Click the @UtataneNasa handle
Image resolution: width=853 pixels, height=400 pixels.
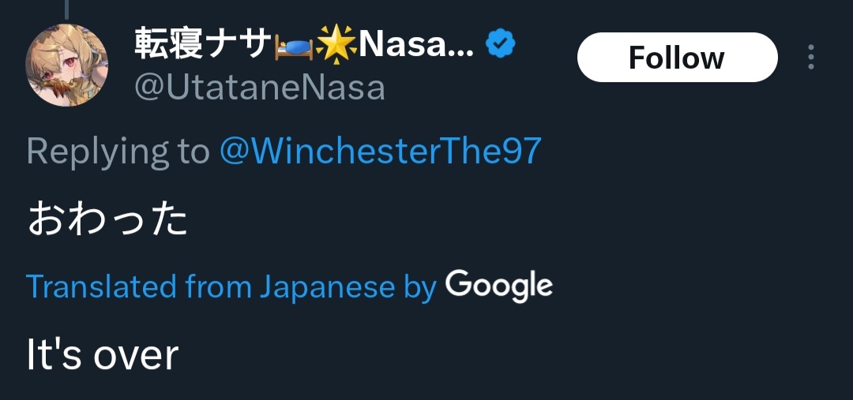260,88
